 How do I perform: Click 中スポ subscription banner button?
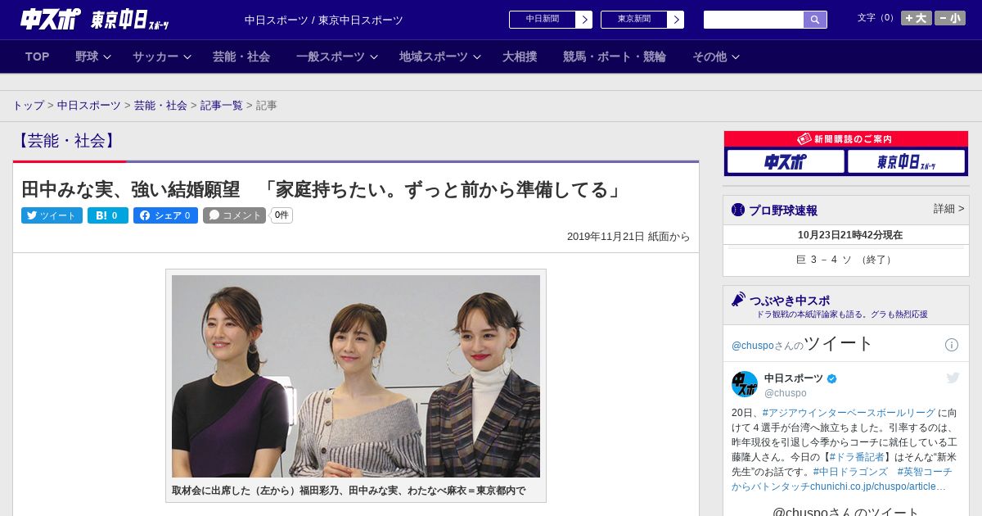point(785,162)
